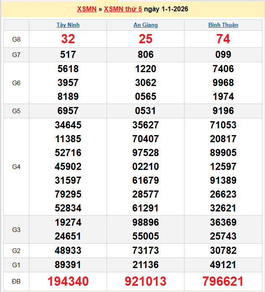Screen dimensions: 265x292
Task: Open the XSMN thứ 5 link
Action: click(122, 9)
